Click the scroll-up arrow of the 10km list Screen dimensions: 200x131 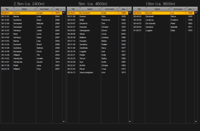pos(196,13)
